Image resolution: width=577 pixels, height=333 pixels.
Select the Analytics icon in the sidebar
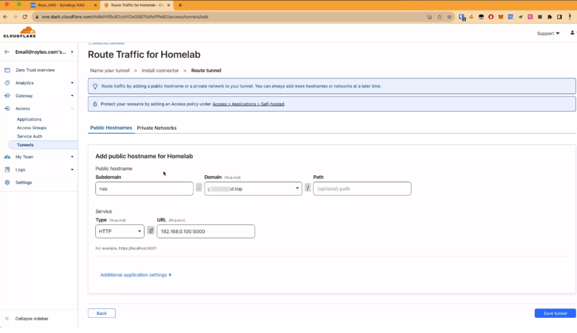coord(7,82)
